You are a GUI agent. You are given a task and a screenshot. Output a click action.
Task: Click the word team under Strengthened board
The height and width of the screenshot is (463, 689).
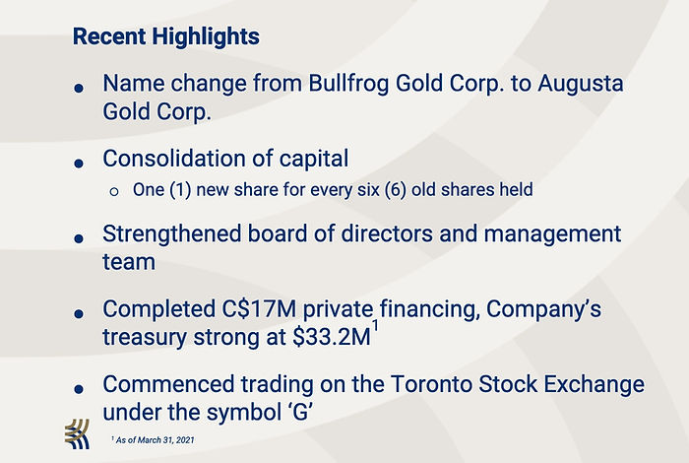pos(129,262)
